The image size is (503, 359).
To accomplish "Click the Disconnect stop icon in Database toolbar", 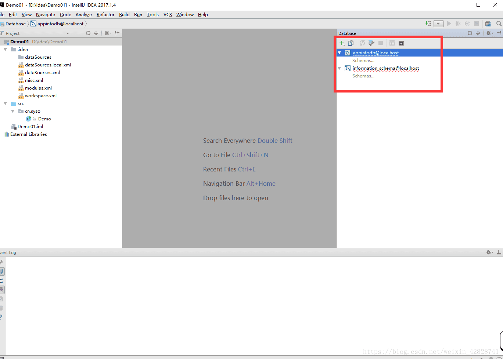I will (381, 43).
